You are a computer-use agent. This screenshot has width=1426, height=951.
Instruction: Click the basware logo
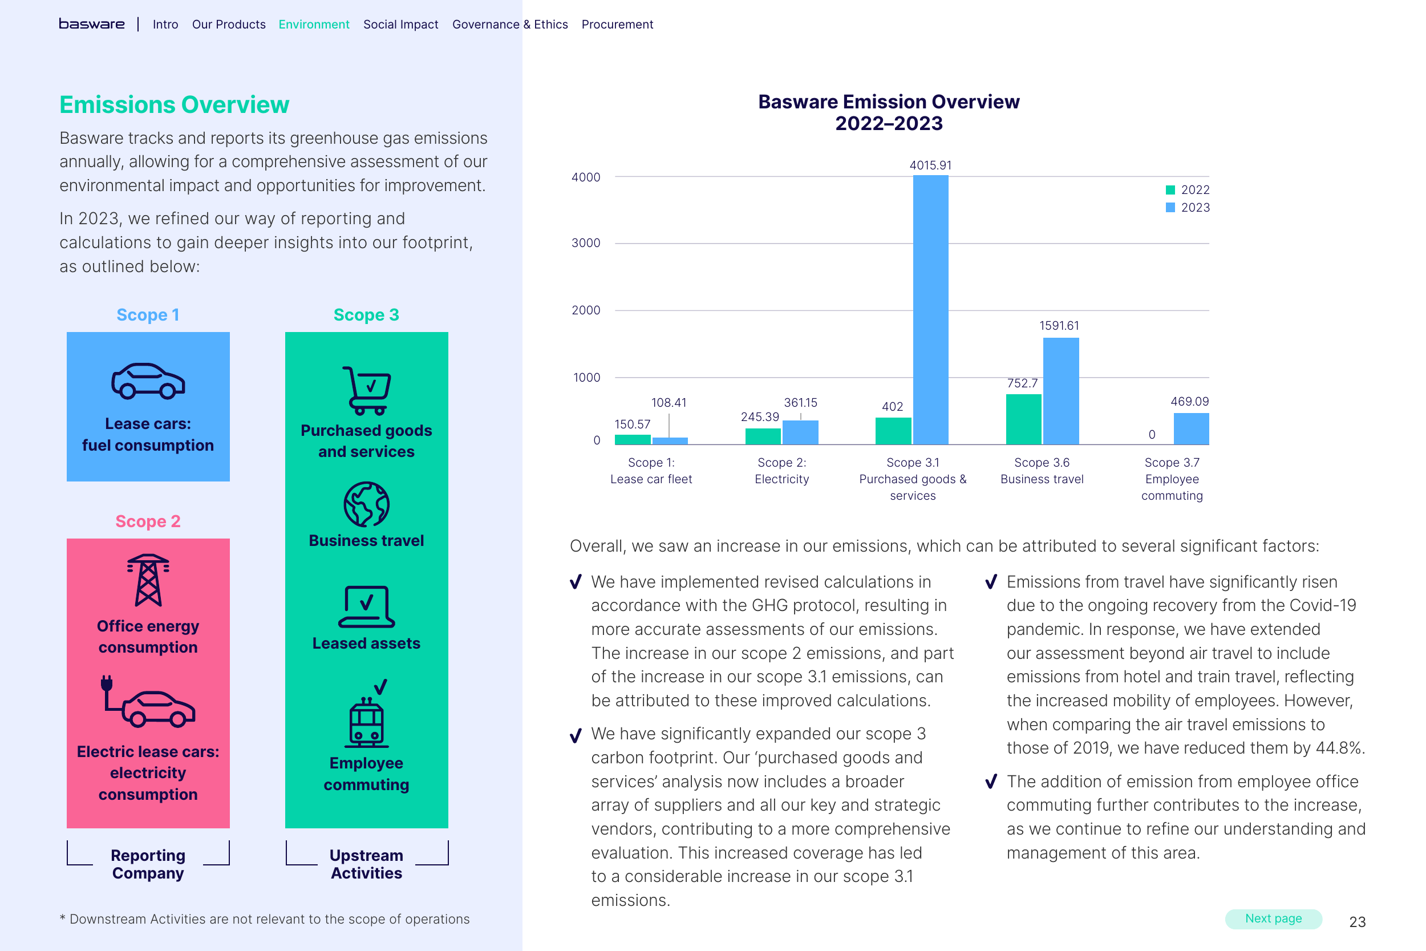coord(92,25)
